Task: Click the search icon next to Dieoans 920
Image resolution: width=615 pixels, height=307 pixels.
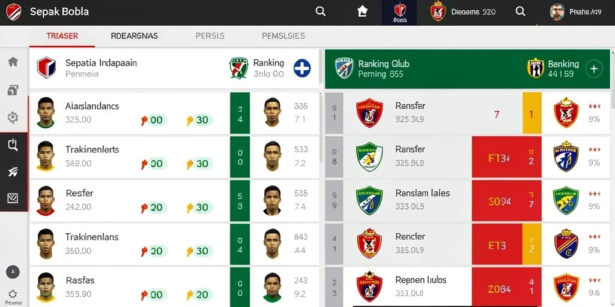Action: click(x=520, y=12)
